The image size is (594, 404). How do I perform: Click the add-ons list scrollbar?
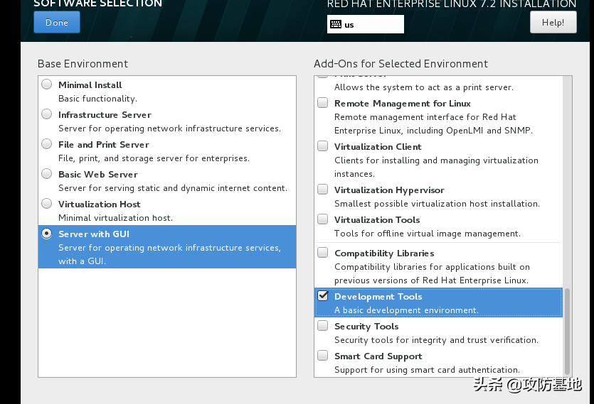[x=567, y=330]
